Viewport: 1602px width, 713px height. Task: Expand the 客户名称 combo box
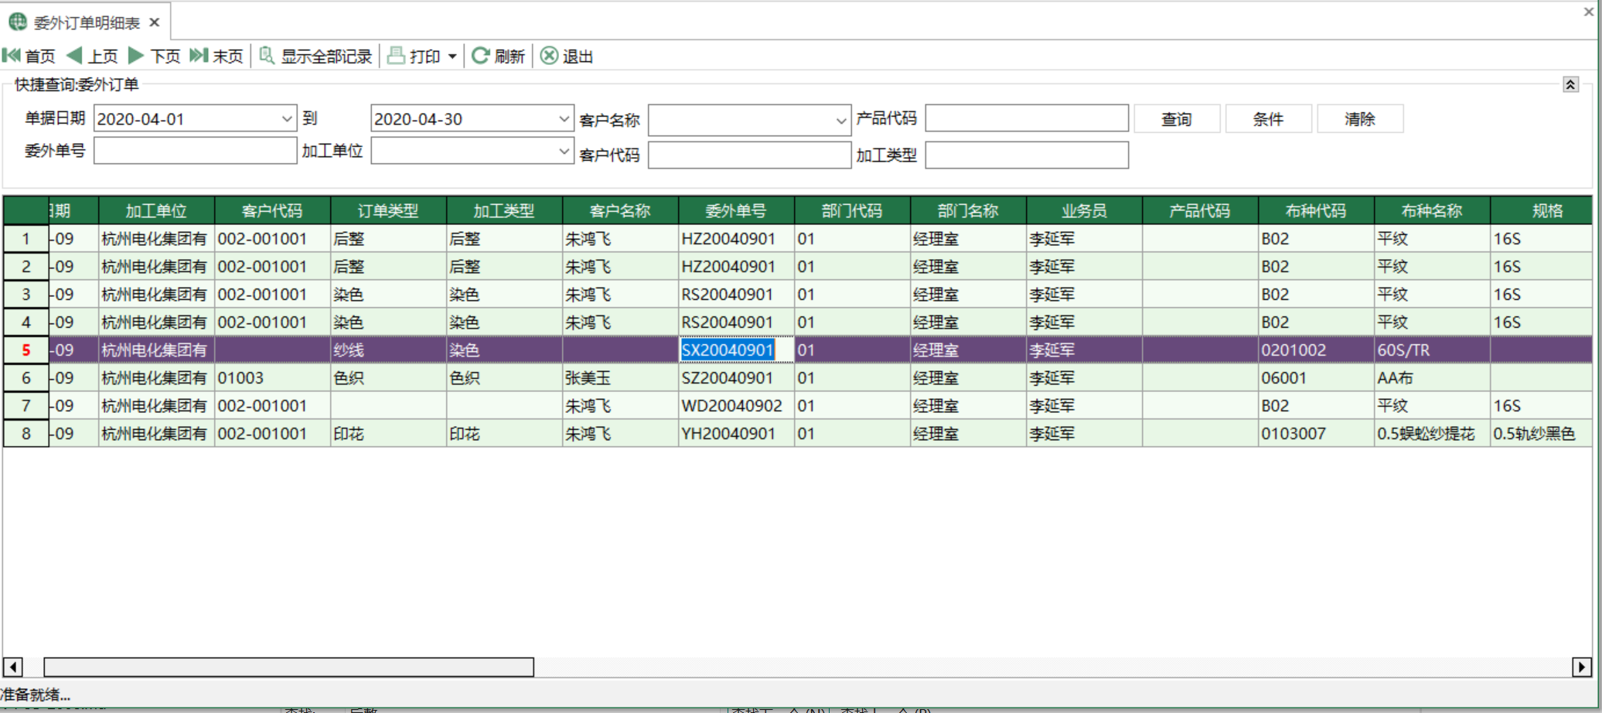click(x=841, y=121)
